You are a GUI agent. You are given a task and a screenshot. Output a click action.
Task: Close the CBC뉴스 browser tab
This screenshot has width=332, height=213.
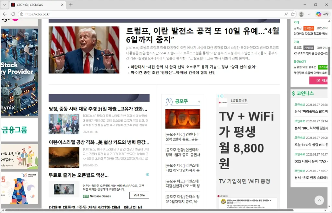(x=62, y=5)
